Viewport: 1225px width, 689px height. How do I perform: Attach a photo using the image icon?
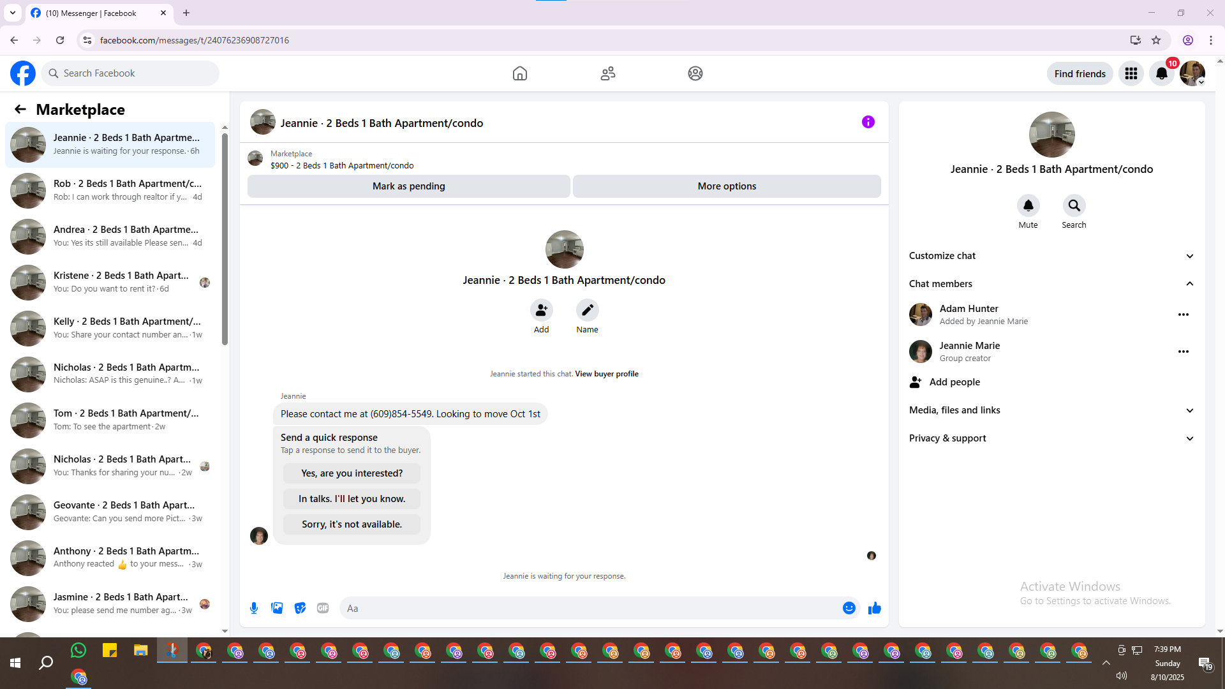point(277,608)
